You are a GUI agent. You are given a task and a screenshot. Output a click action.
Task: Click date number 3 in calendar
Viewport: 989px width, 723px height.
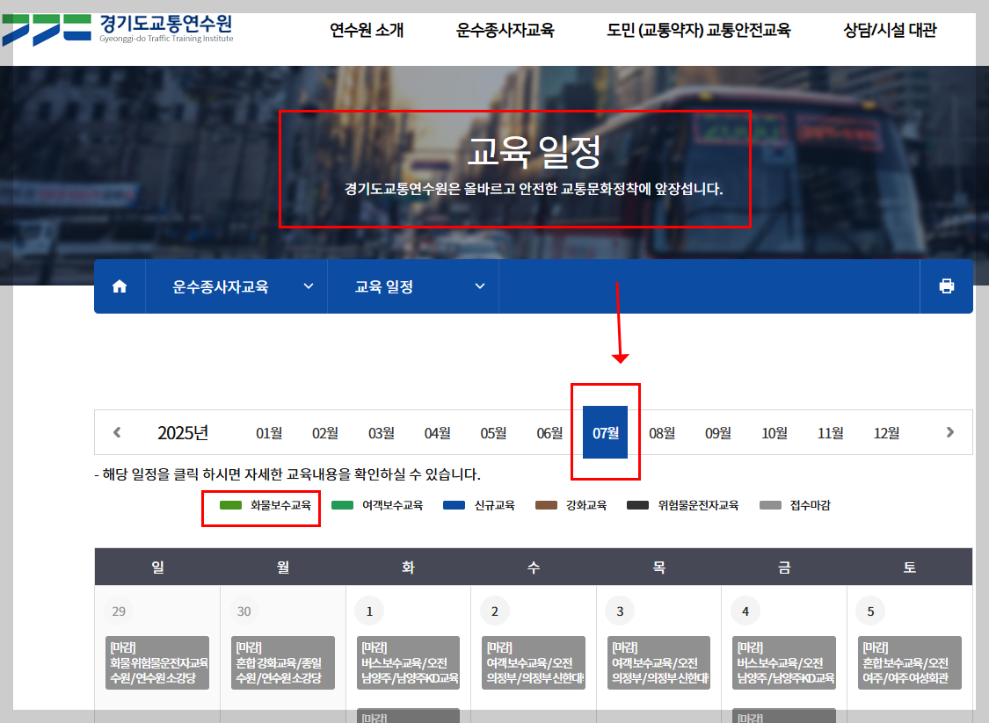click(620, 611)
